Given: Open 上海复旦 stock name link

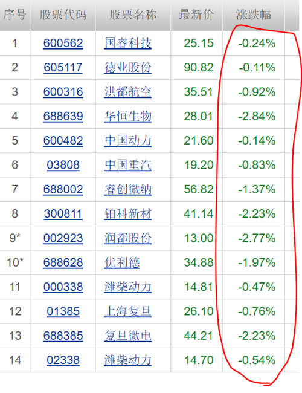Looking at the screenshot, I should click(128, 311).
